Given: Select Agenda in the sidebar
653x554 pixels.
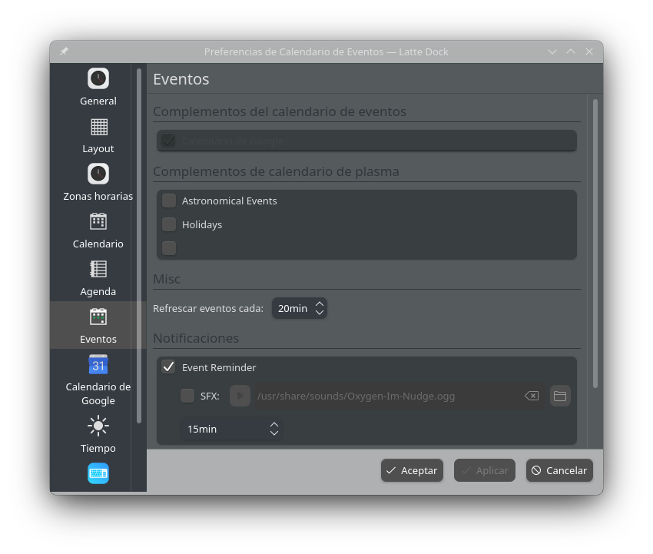Looking at the screenshot, I should [x=98, y=277].
